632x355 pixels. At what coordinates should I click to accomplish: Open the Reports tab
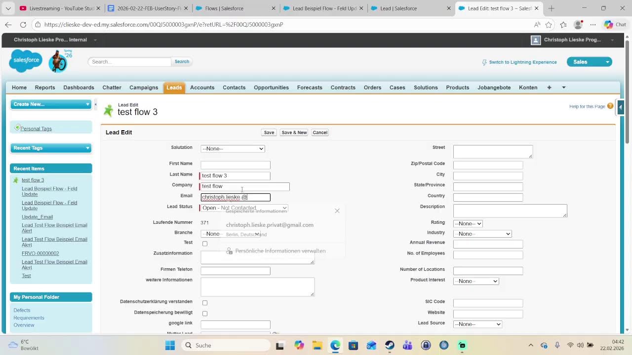(x=45, y=87)
